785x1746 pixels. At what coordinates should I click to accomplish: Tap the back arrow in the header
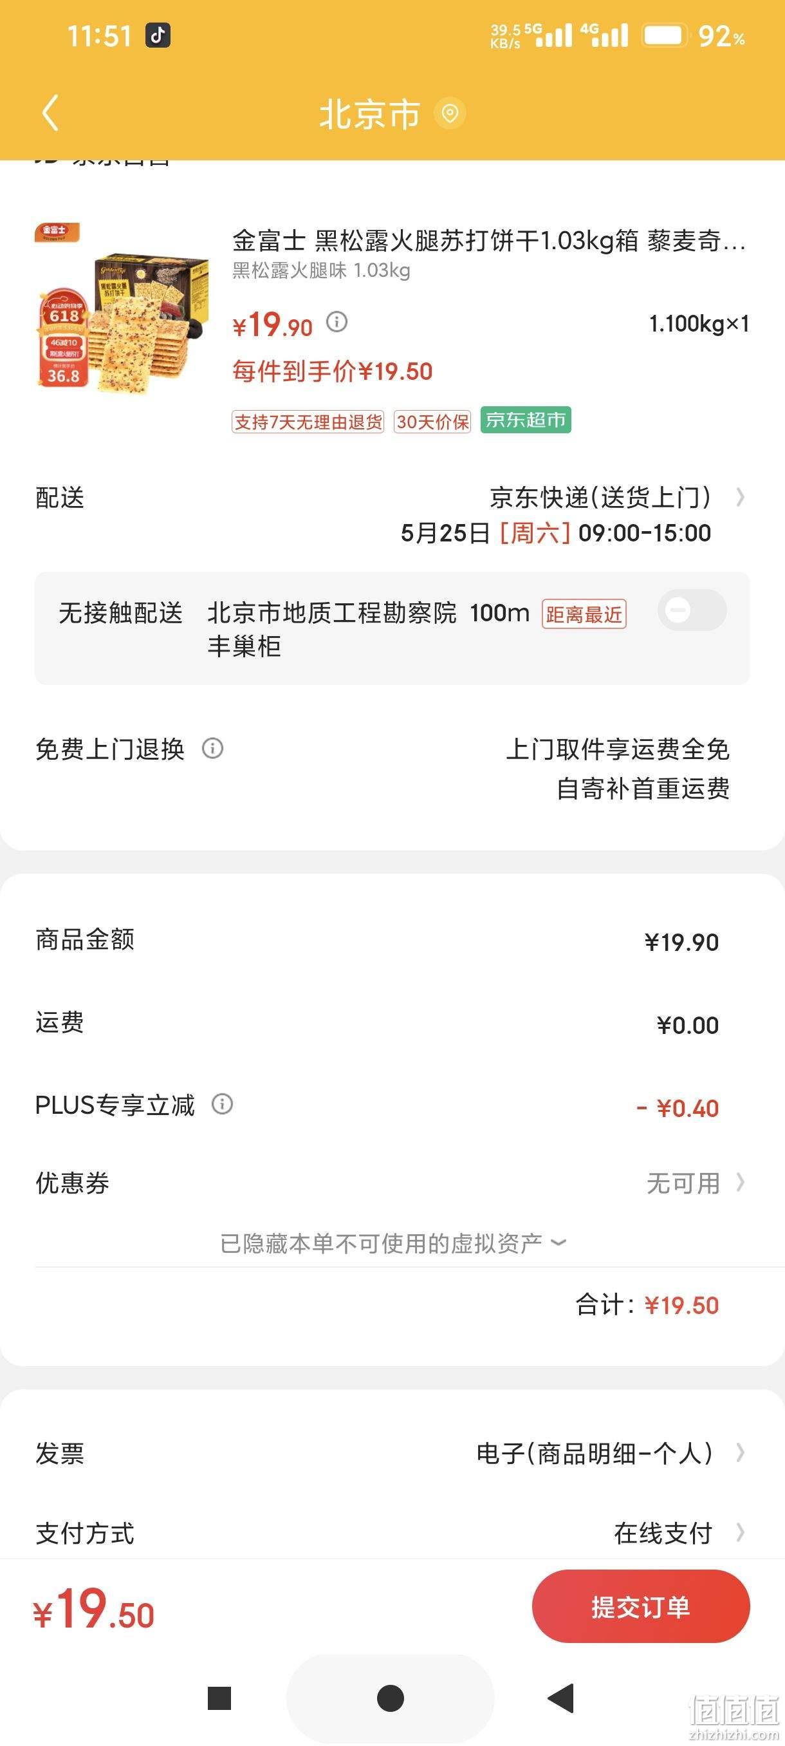click(x=51, y=113)
